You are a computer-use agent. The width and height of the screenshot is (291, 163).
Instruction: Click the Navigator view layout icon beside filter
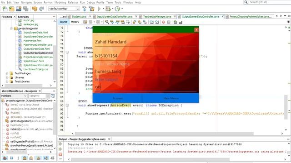(x=53, y=96)
